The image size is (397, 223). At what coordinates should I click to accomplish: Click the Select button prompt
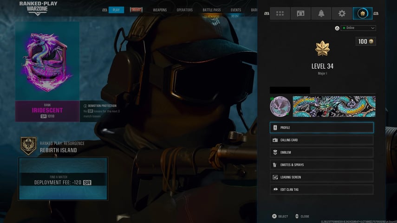[x=280, y=216]
